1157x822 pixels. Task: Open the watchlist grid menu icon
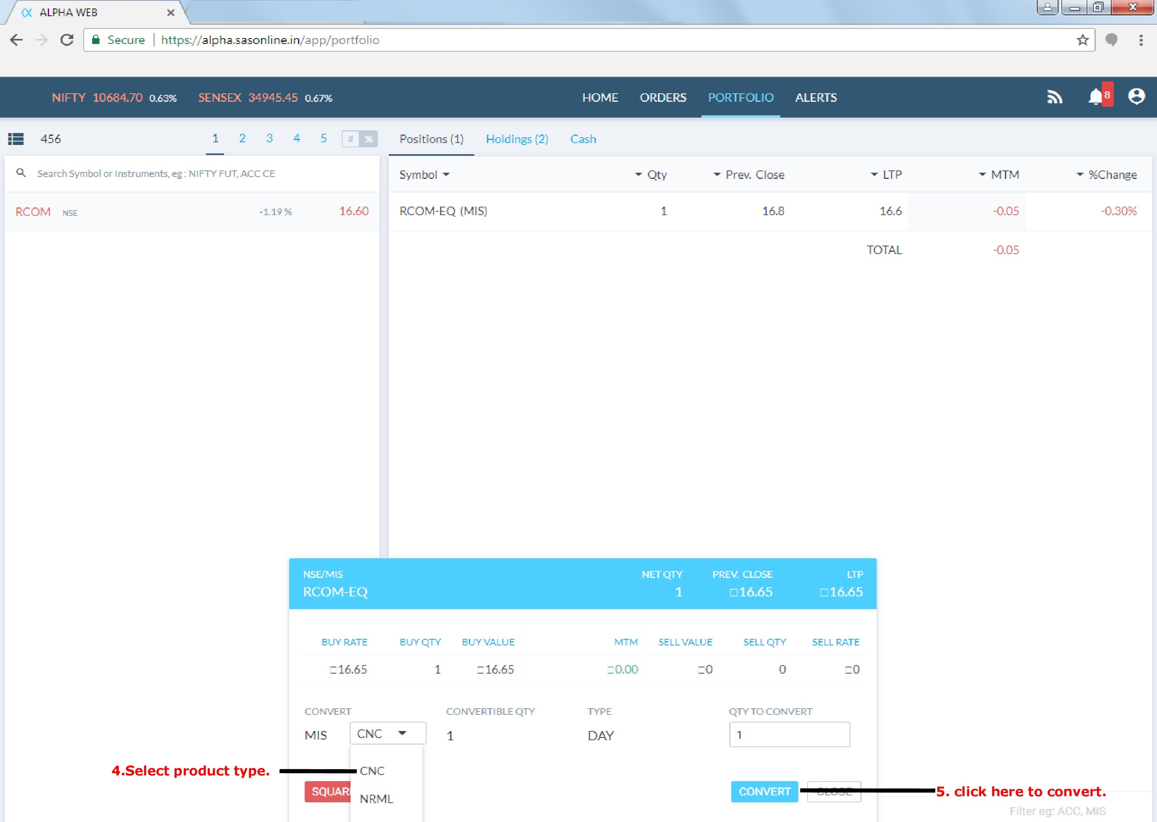pyautogui.click(x=16, y=139)
